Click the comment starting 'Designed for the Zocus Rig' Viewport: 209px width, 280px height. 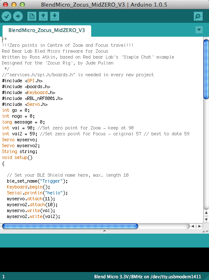tap(57, 63)
